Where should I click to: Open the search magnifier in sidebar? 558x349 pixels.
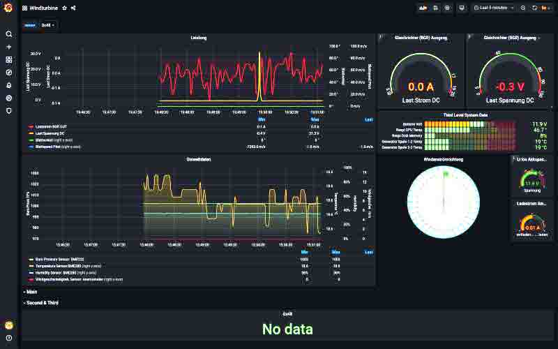coord(9,34)
